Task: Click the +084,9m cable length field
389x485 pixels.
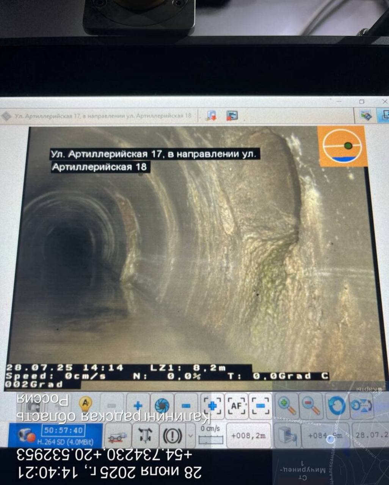Action: 325,435
